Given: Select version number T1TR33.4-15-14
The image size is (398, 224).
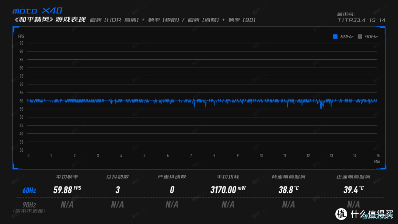Looking at the screenshot, I should [x=361, y=20].
